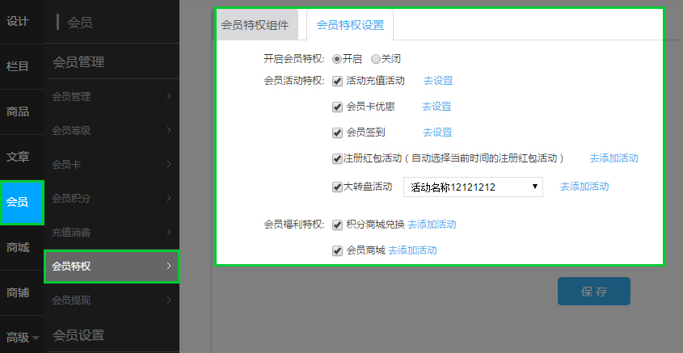Uncheck the 活动充值活动 checkbox

click(x=337, y=81)
